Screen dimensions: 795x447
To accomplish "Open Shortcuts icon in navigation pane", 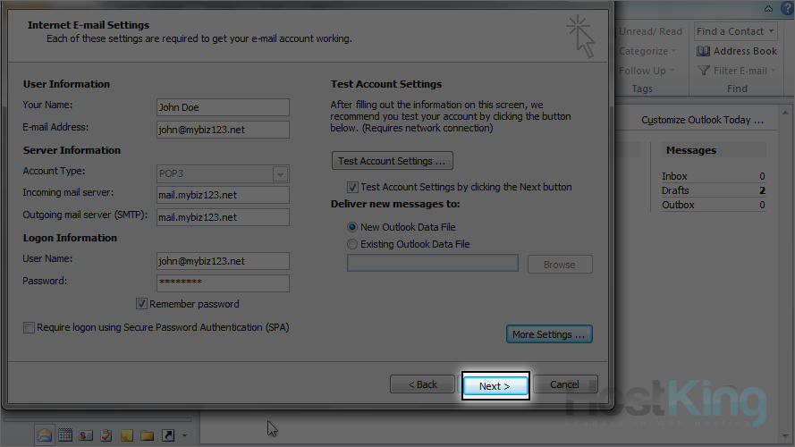I will click(x=168, y=435).
